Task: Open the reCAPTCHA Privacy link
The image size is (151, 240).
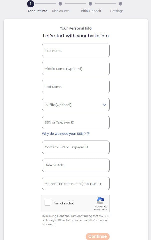Action: tap(98, 209)
